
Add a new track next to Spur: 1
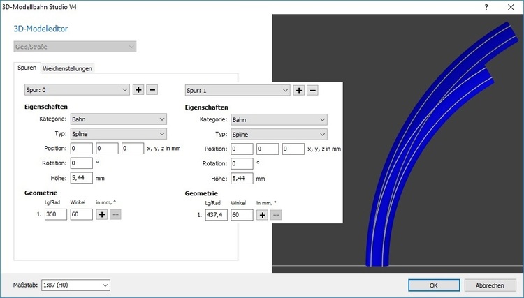[299, 91]
